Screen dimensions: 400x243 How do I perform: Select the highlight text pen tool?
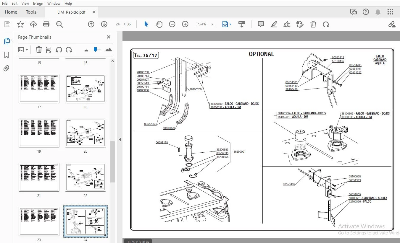pyautogui.click(x=274, y=24)
